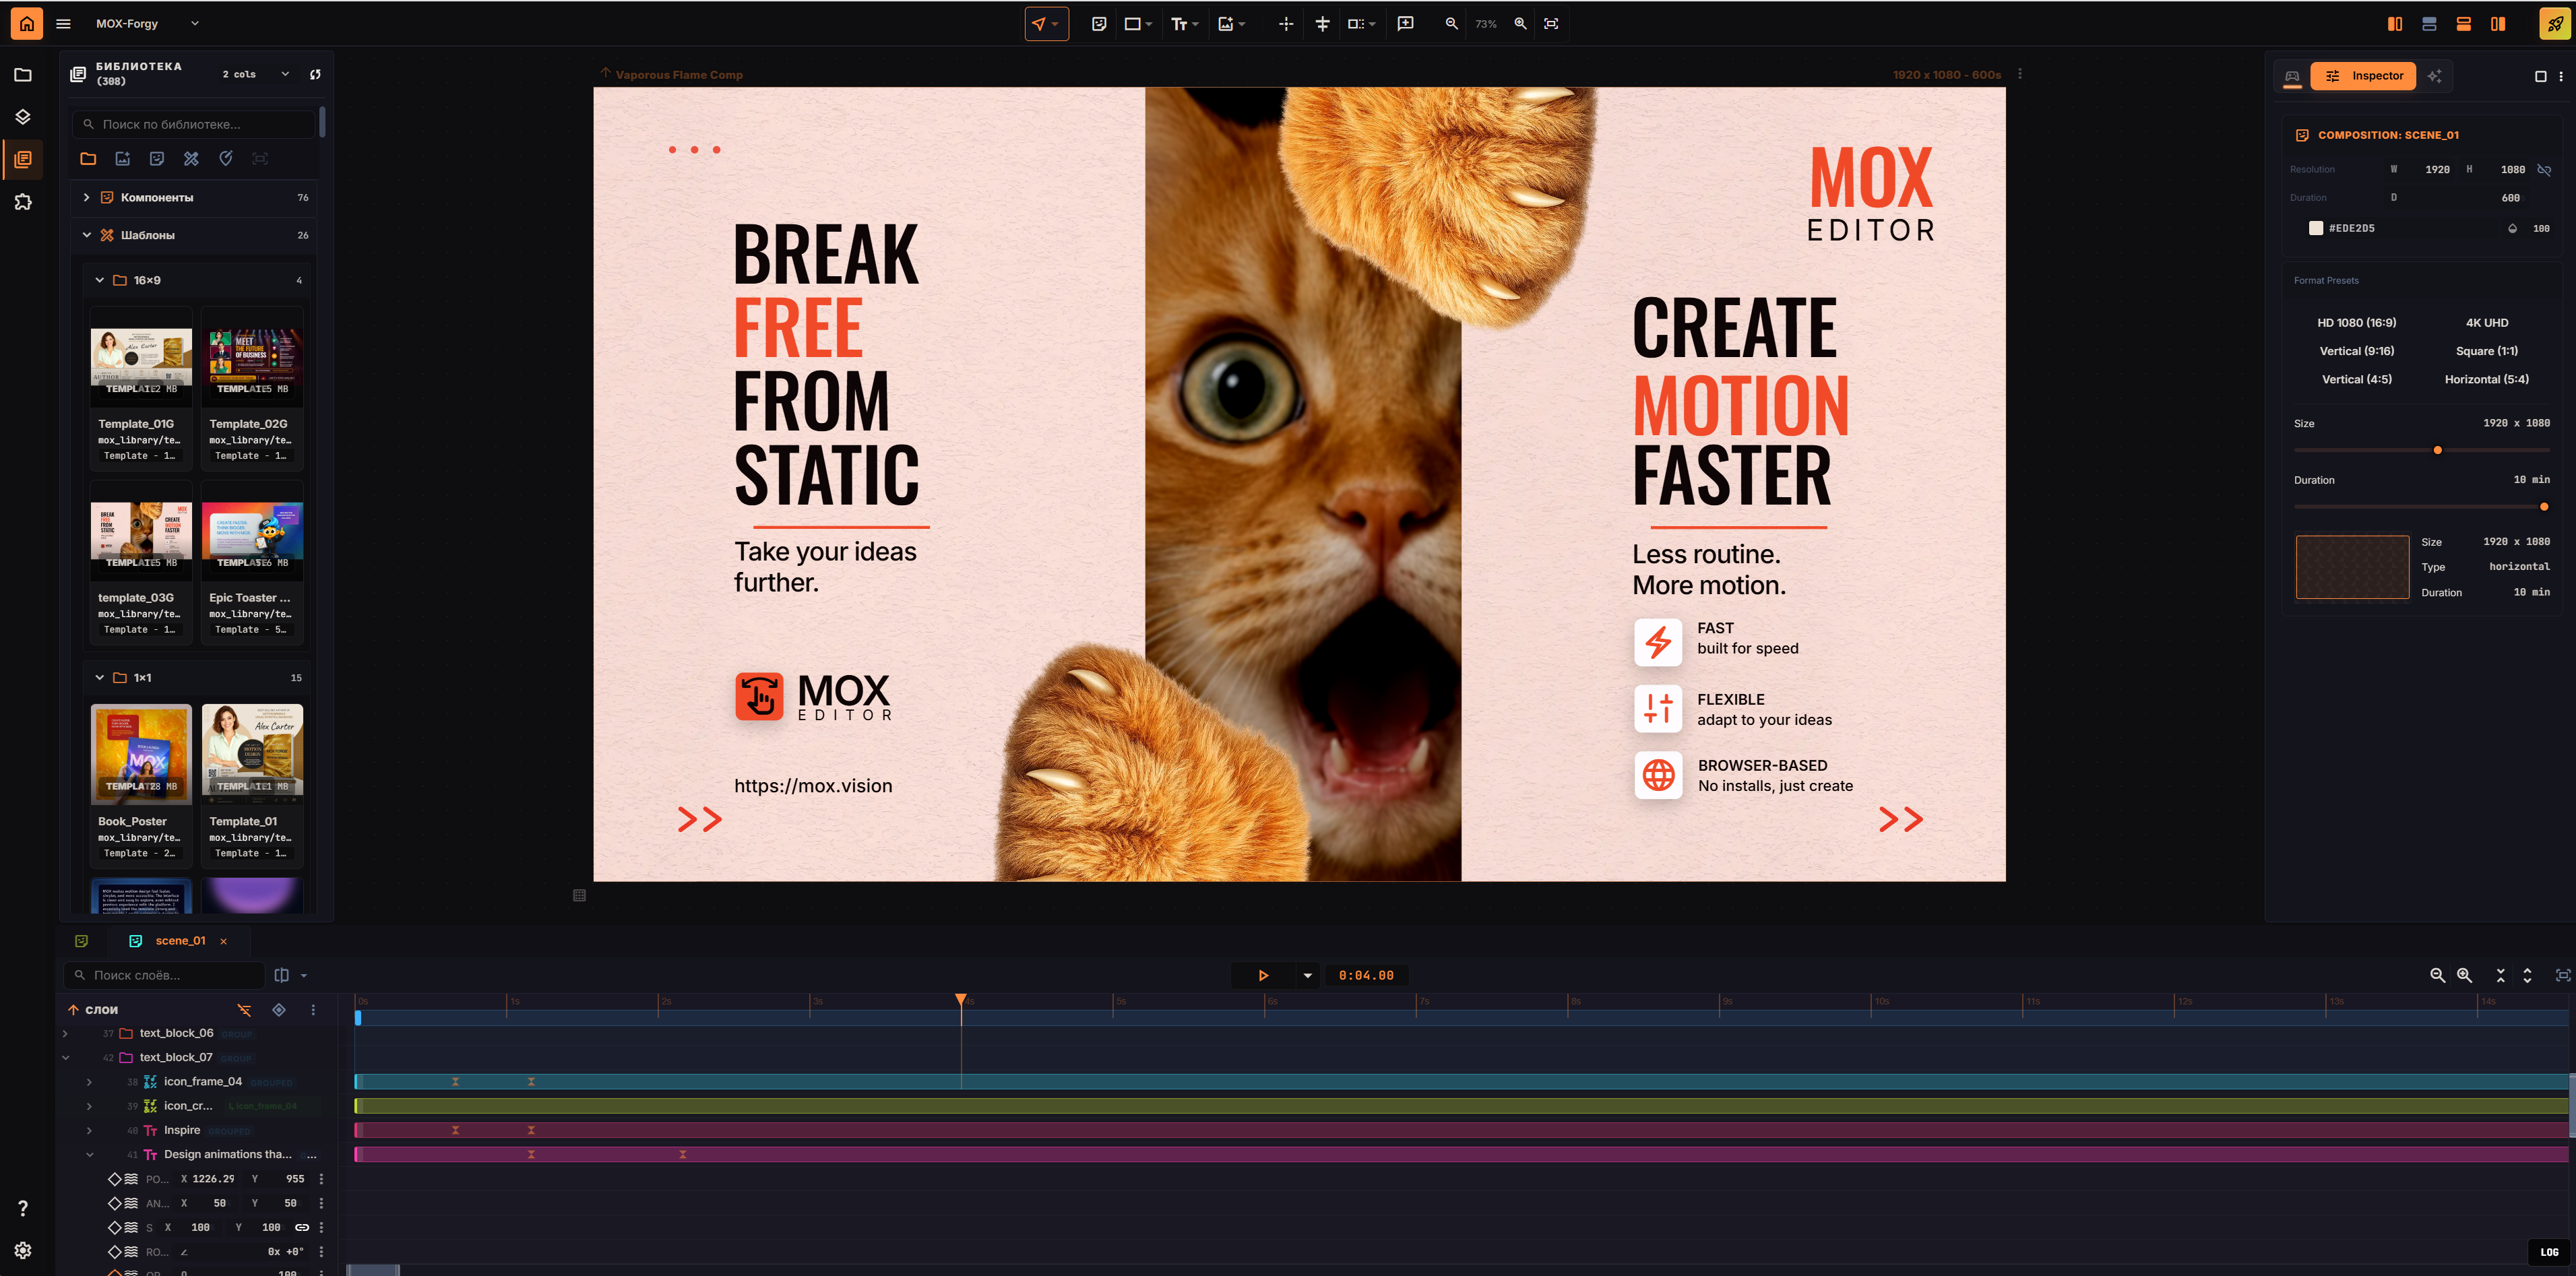Open settings gear in sidebar
The width and height of the screenshot is (2576, 1276).
(x=23, y=1250)
